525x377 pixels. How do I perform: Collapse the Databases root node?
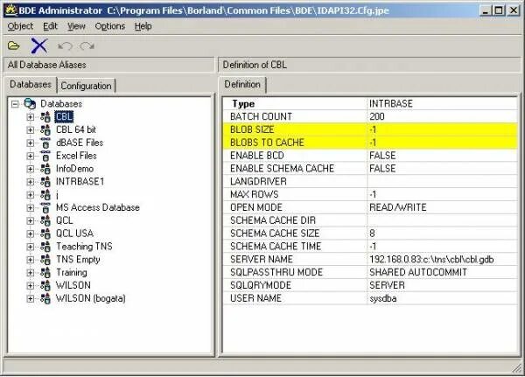[x=15, y=104]
